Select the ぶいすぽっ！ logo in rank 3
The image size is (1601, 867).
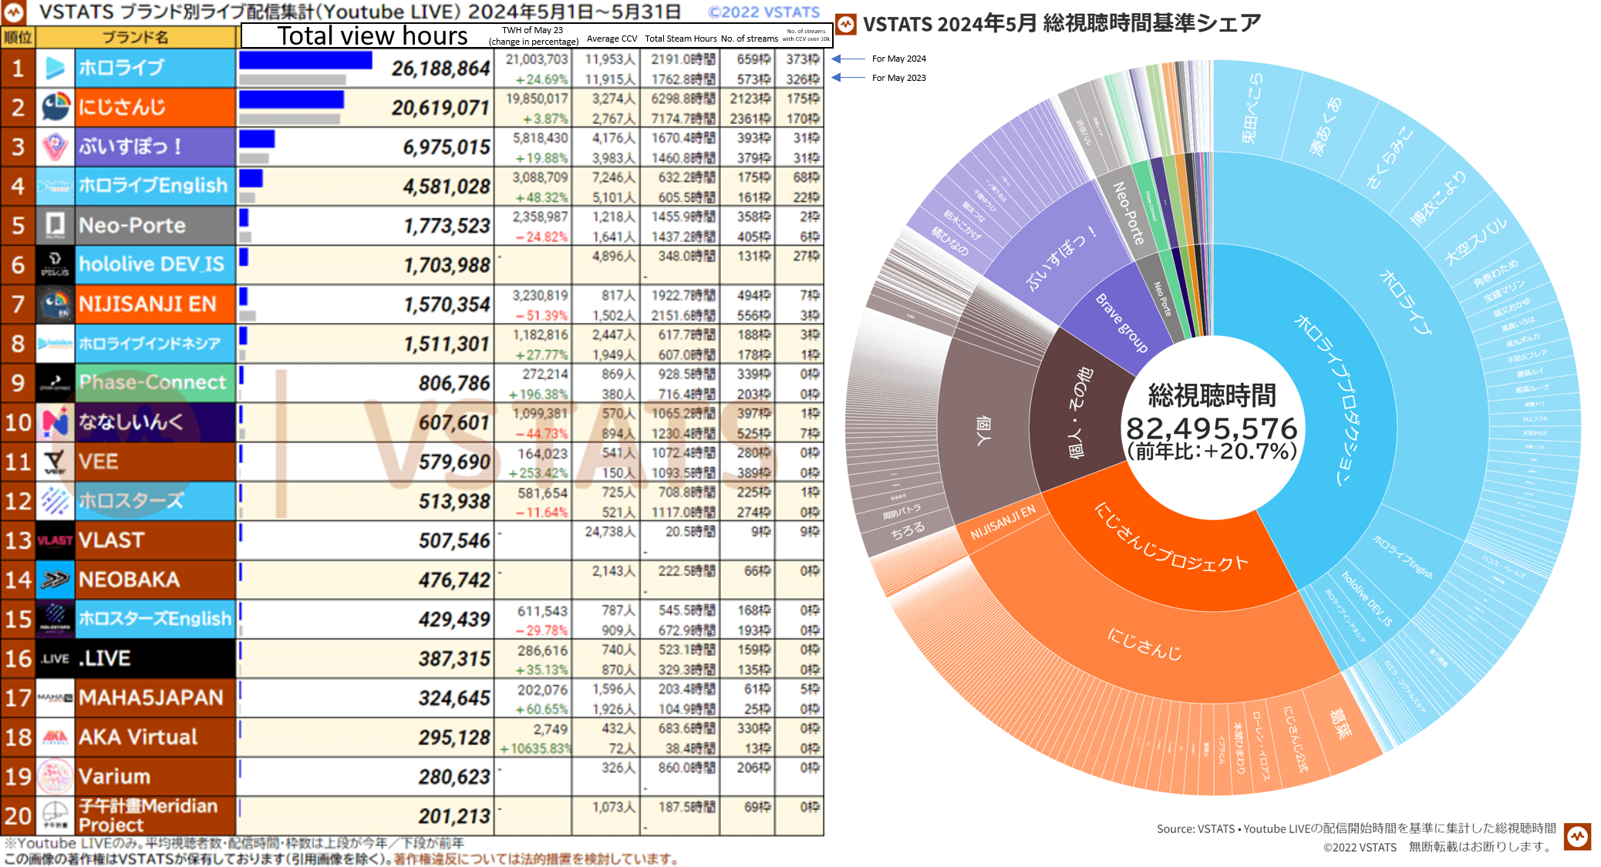[x=55, y=146]
